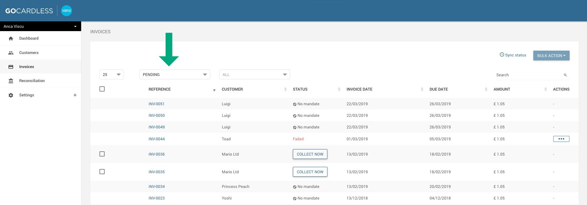
Task: Click customer name Yoshi
Action: coord(227,198)
